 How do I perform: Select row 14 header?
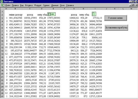click(2, 54)
